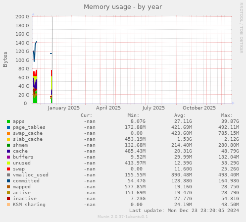Click the 'Max:' column header
Screen dimensions: 246x222
point(227,115)
